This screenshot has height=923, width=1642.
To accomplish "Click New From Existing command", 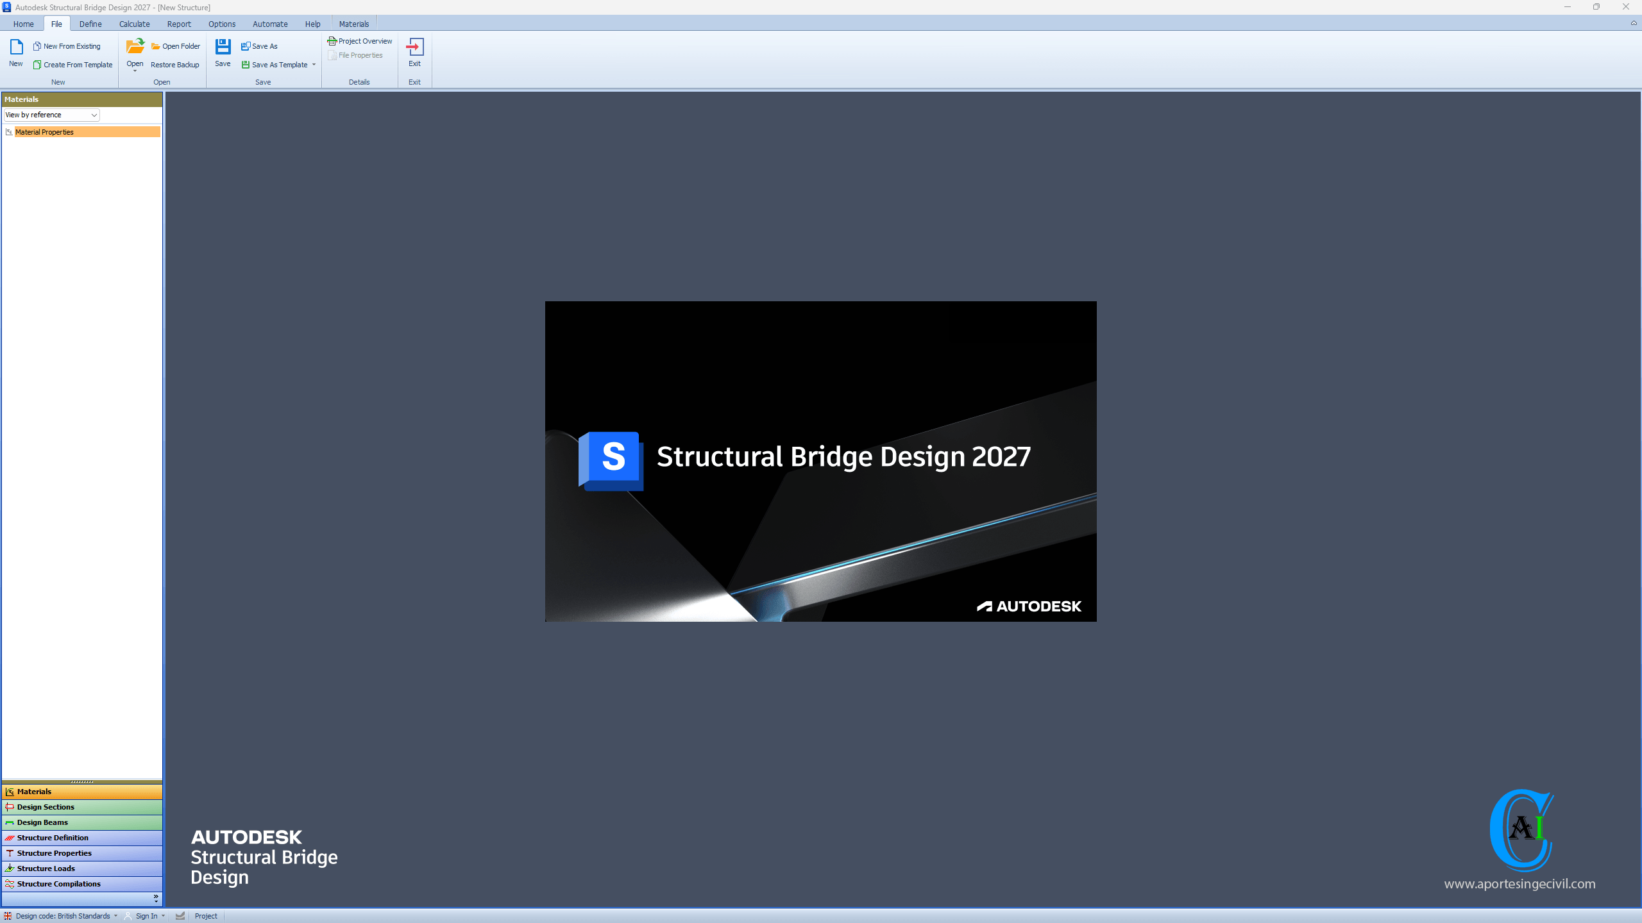I will [x=67, y=46].
